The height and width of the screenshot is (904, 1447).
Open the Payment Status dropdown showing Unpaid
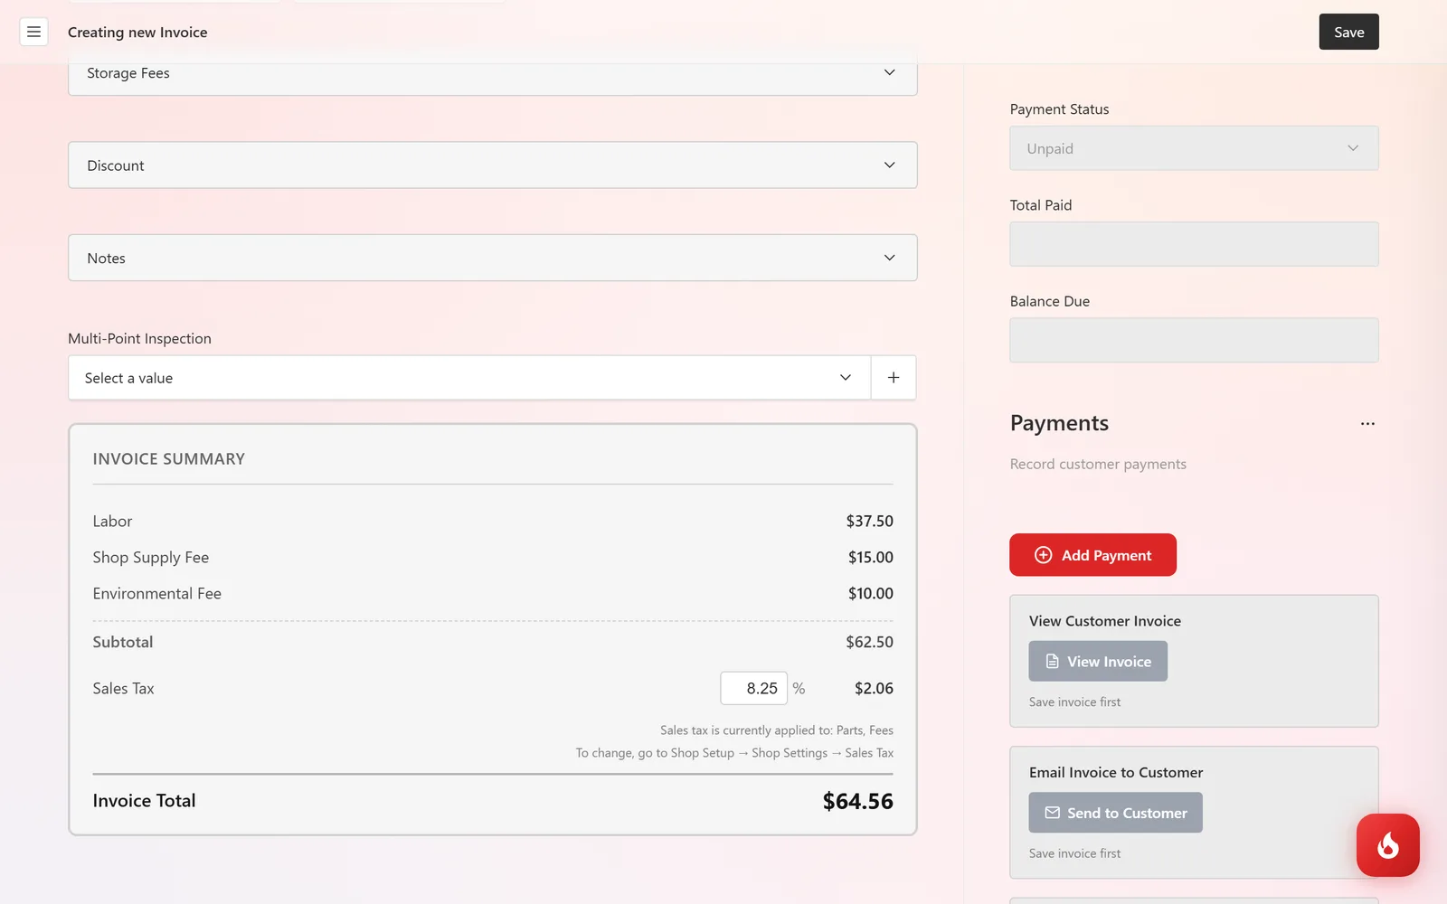click(1194, 148)
